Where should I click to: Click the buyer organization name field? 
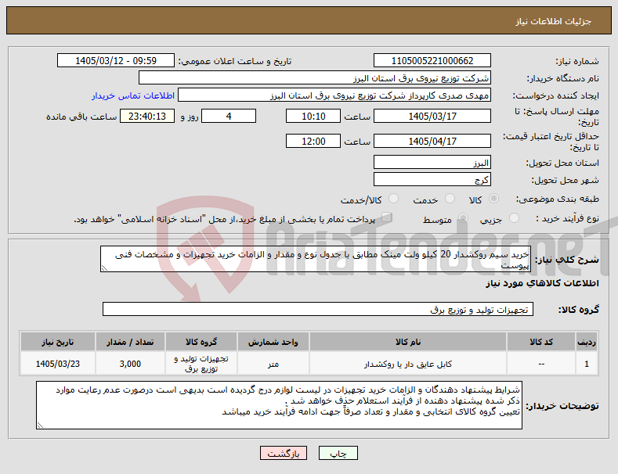(x=315, y=78)
